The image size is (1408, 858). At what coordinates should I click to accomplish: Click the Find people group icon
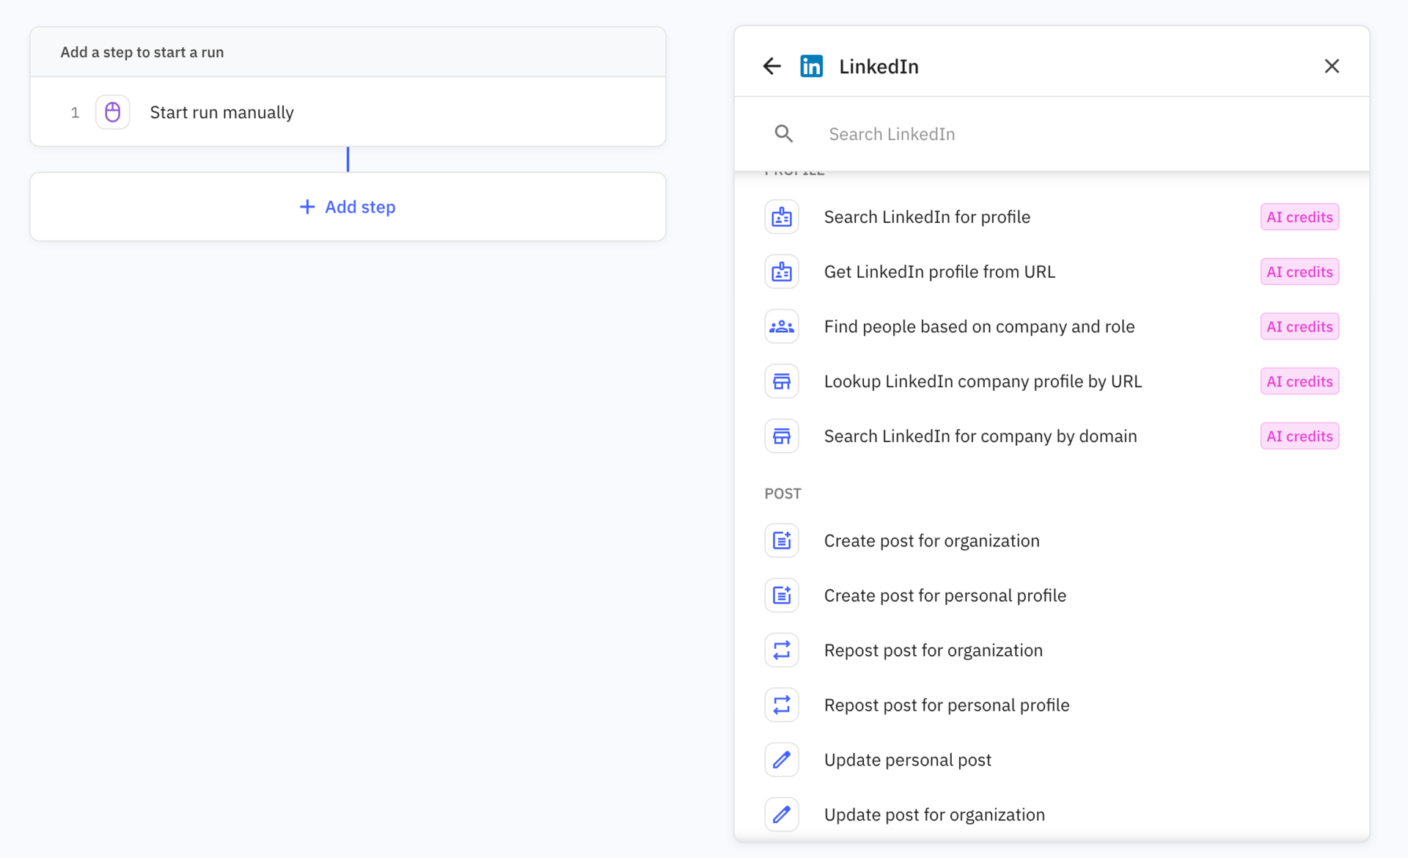click(x=782, y=326)
